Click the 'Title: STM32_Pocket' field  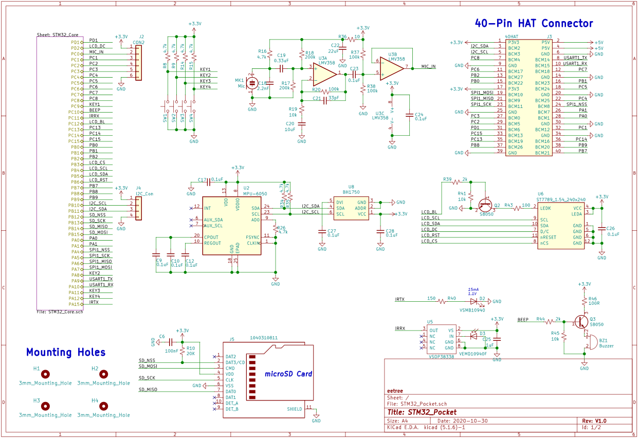pyautogui.click(x=422, y=412)
